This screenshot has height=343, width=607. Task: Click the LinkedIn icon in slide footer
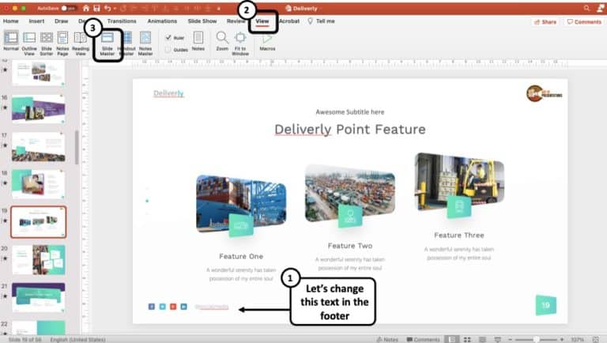[x=184, y=307]
